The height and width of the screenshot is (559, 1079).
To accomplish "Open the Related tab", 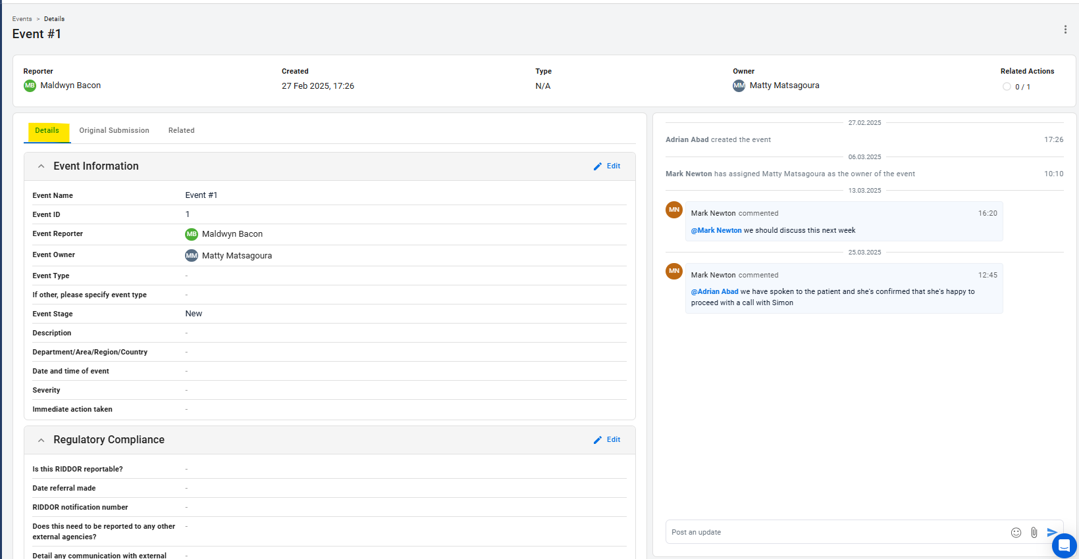I will [x=181, y=130].
